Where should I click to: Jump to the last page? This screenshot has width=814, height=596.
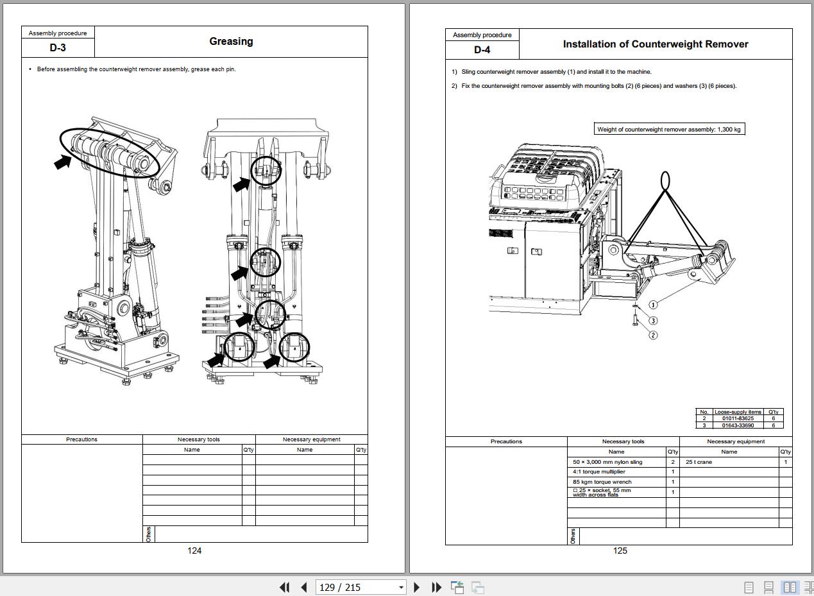(x=436, y=587)
